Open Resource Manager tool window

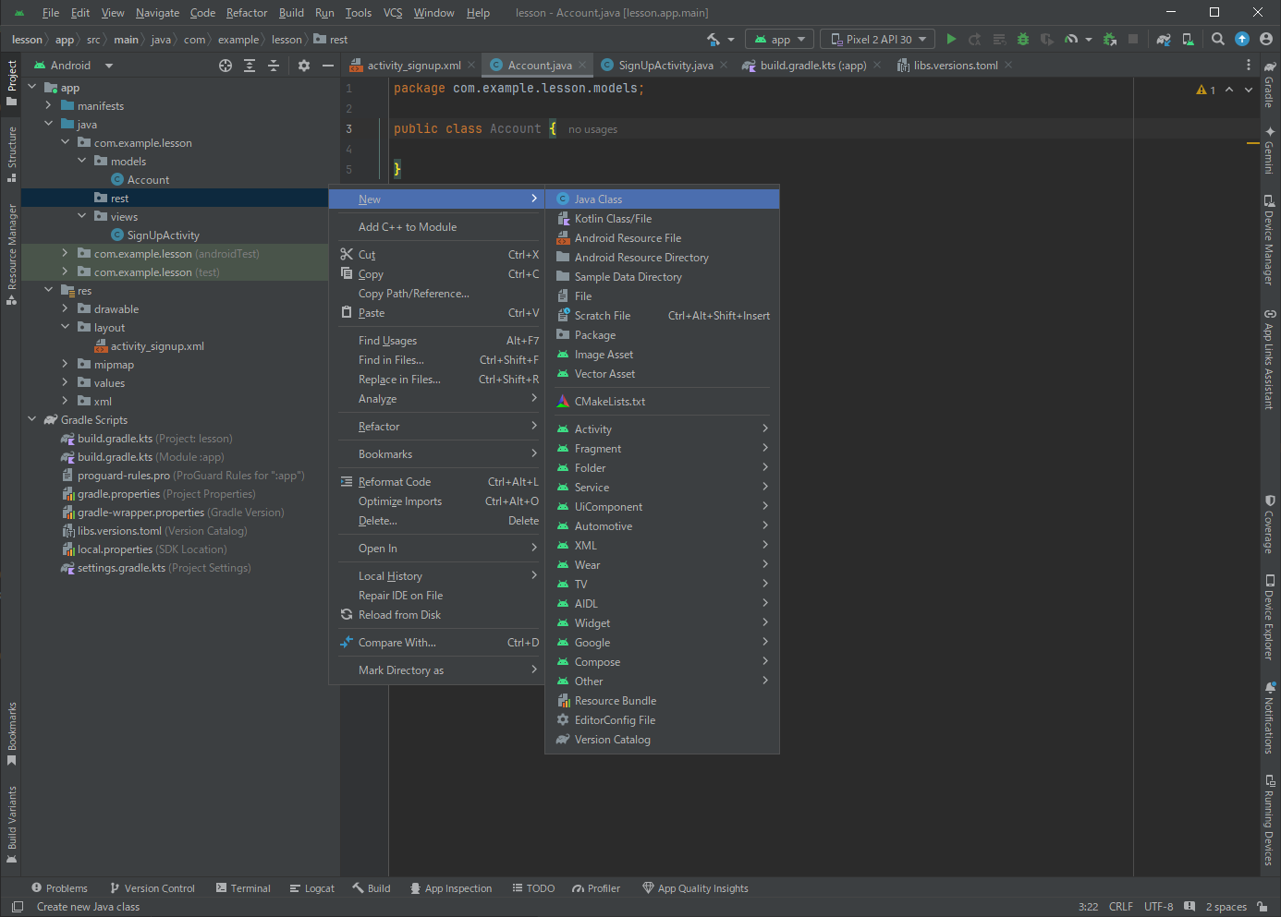[x=11, y=254]
